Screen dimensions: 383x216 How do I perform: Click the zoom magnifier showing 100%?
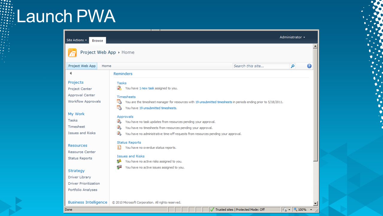point(295,209)
